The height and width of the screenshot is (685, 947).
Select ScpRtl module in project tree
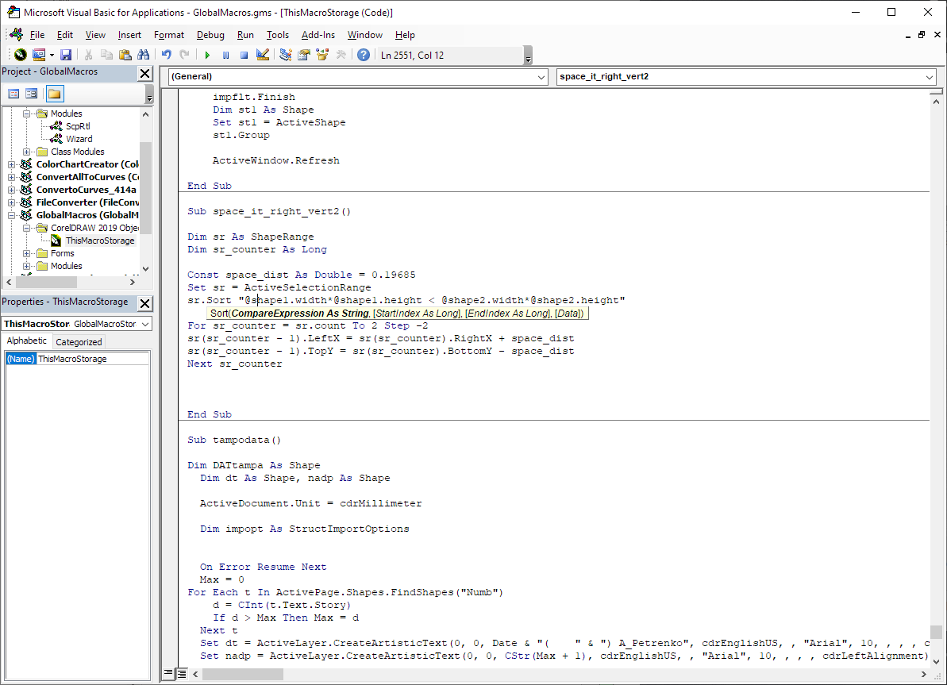click(x=78, y=126)
